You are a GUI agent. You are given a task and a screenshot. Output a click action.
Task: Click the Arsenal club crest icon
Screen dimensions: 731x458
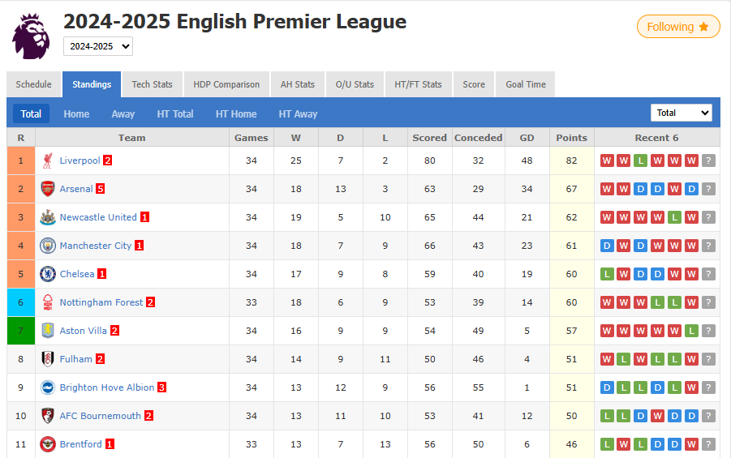(48, 189)
